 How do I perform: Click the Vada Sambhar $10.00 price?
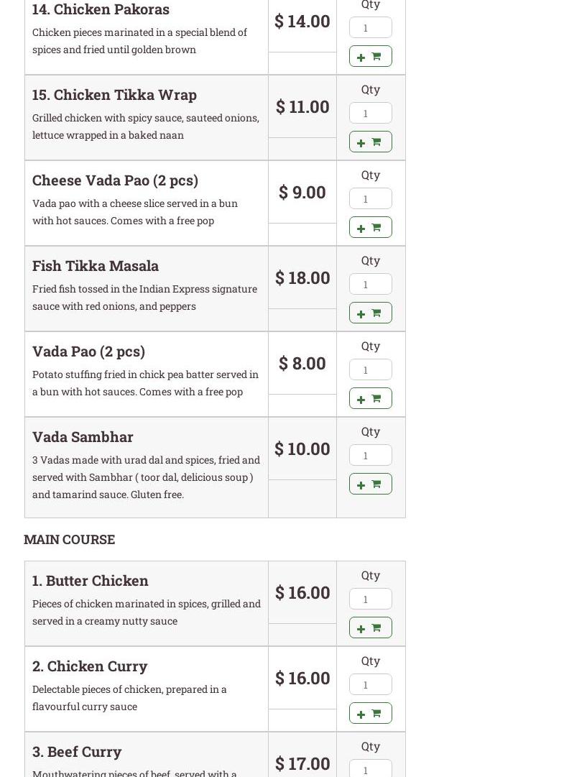(302, 449)
